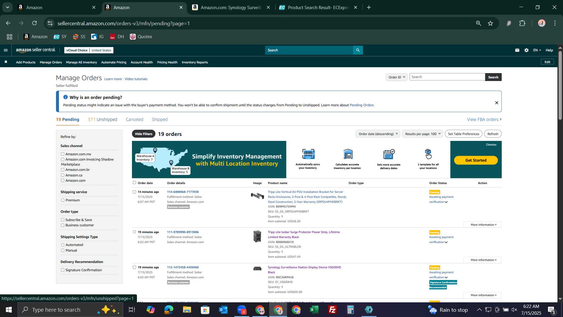Open the settings gear icon
Image resolution: width=563 pixels, height=317 pixels.
click(527, 50)
